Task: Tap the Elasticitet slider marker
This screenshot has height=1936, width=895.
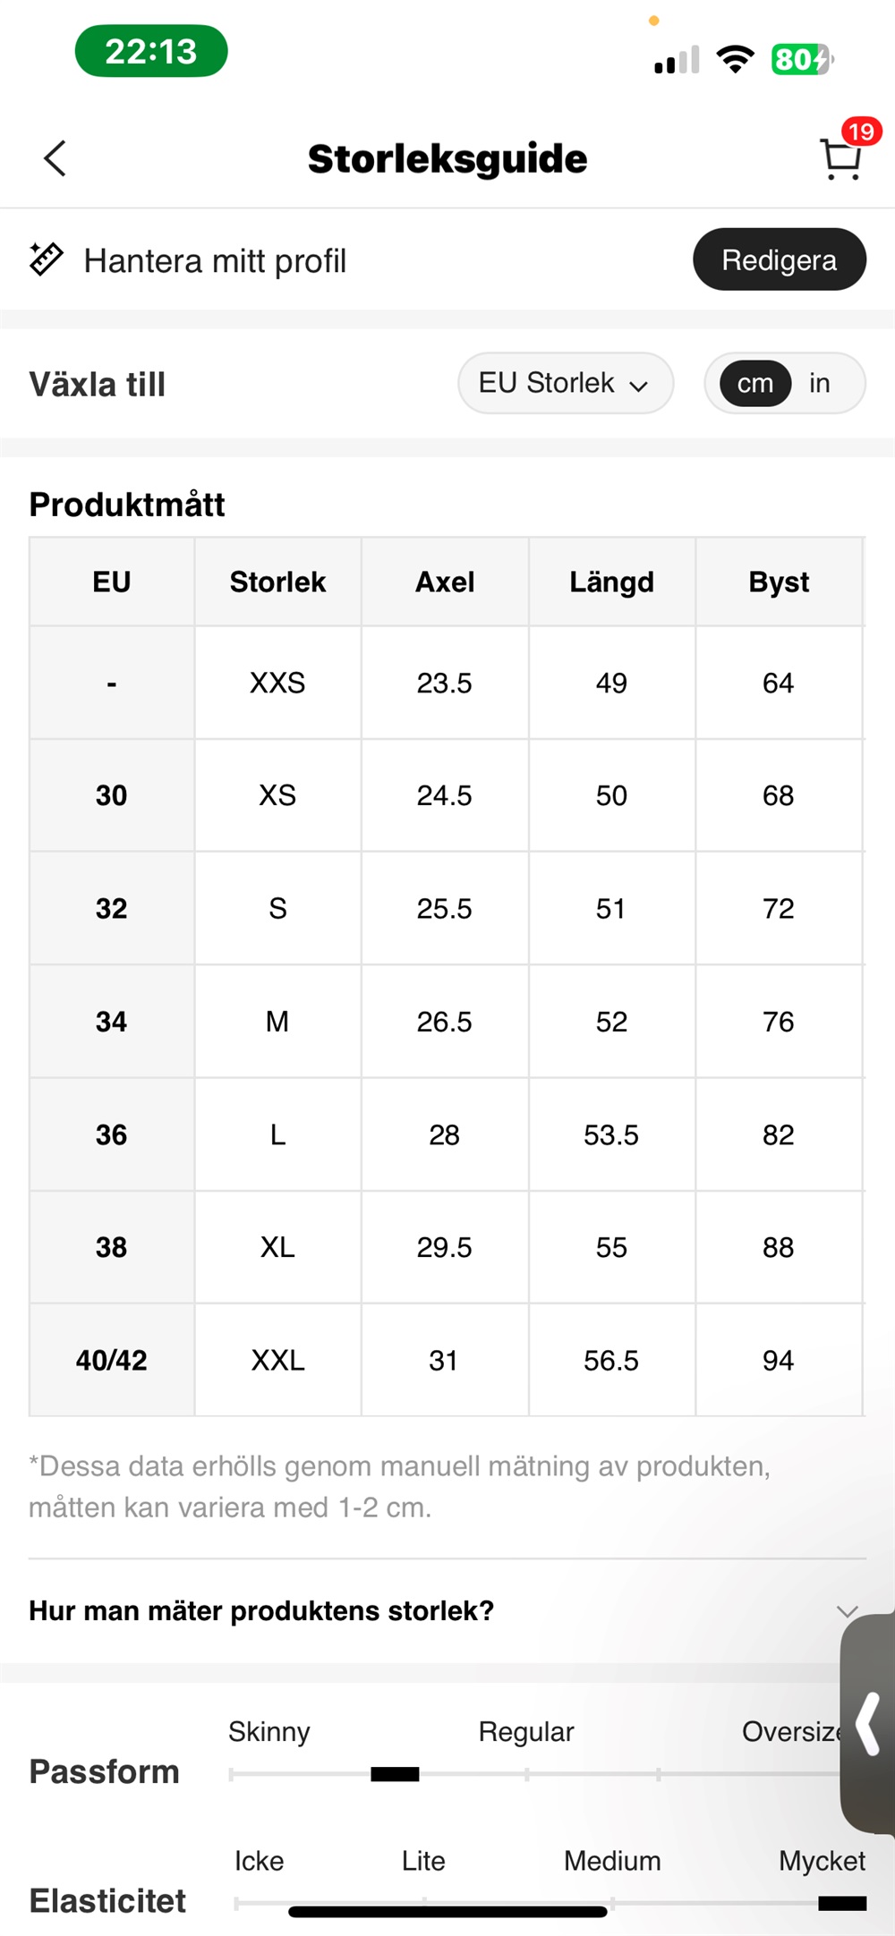Action: click(x=842, y=1903)
